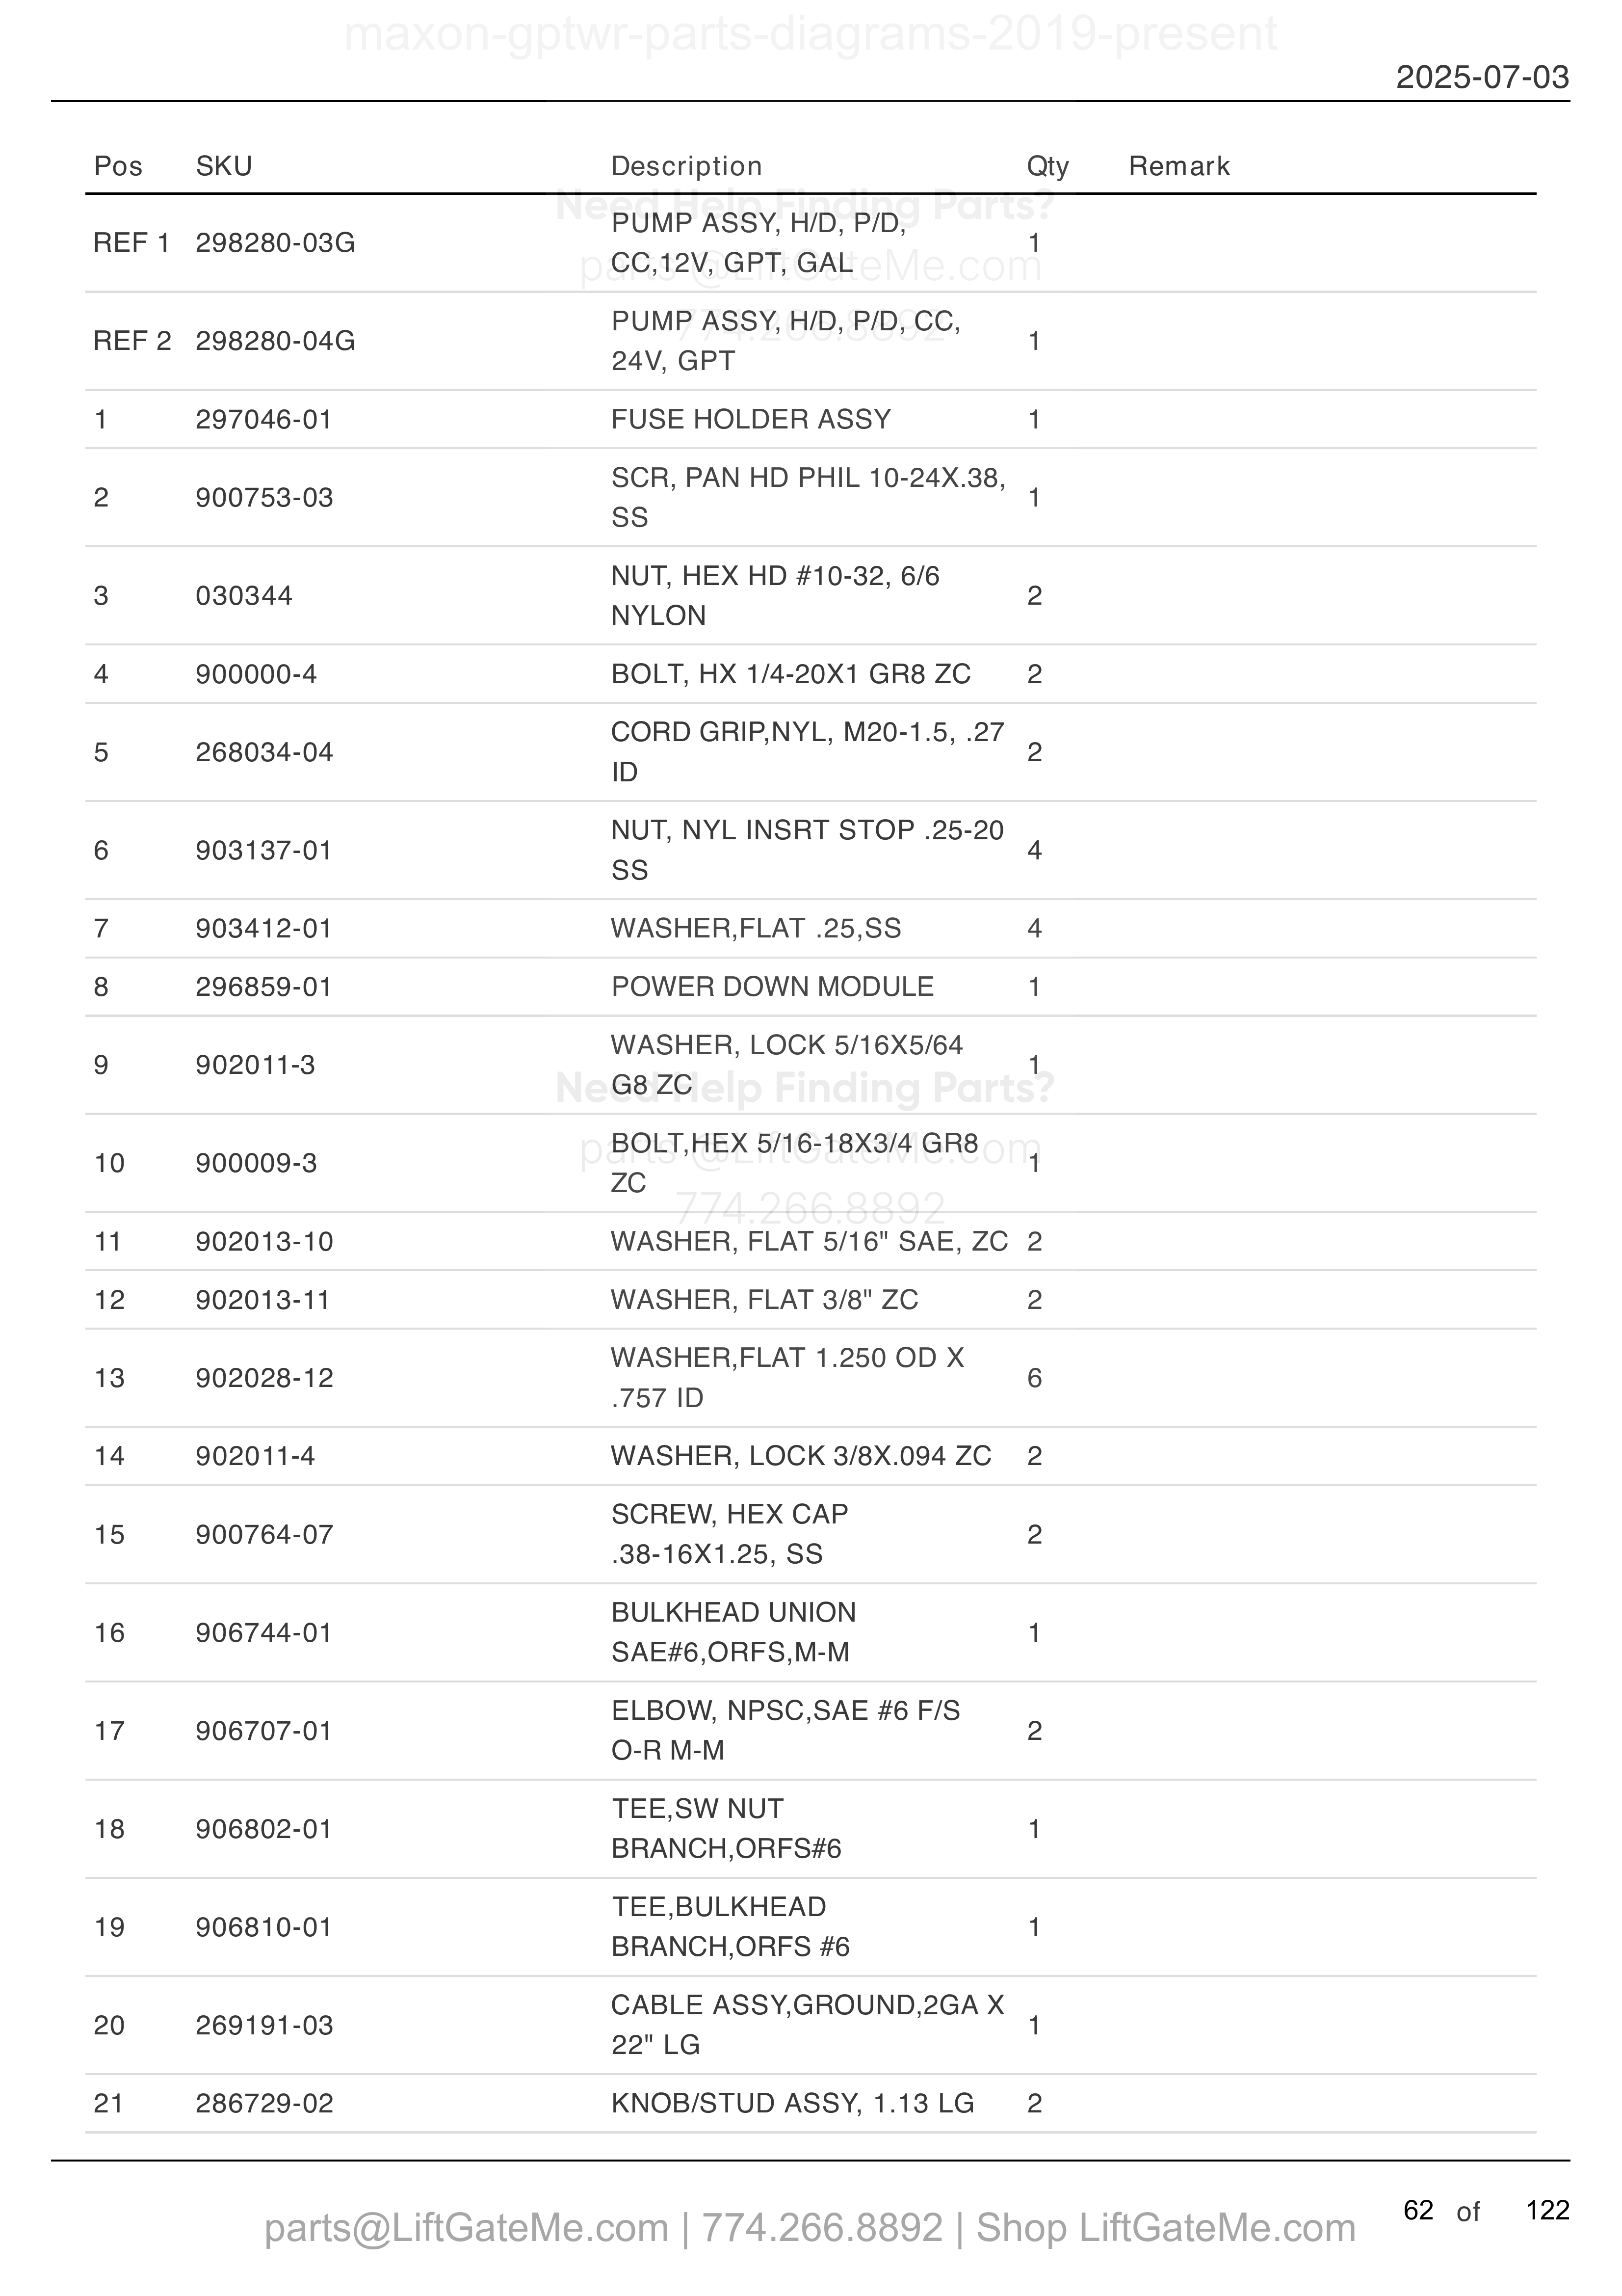Image resolution: width=1622 pixels, height=2296 pixels.
Task: Click the SKU column header
Action: pyautogui.click(x=224, y=166)
